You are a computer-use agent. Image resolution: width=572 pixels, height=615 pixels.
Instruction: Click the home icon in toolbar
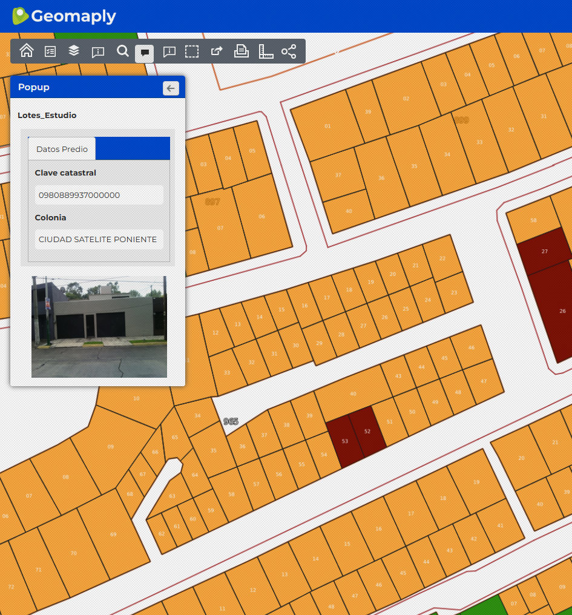[x=27, y=51]
